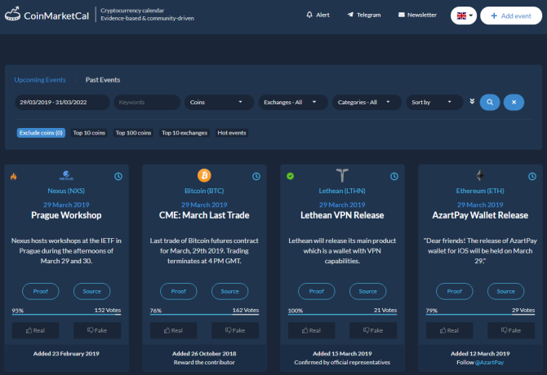Image resolution: width=547 pixels, height=375 pixels.
Task: Expand advanced filters double chevron
Action: click(x=472, y=101)
